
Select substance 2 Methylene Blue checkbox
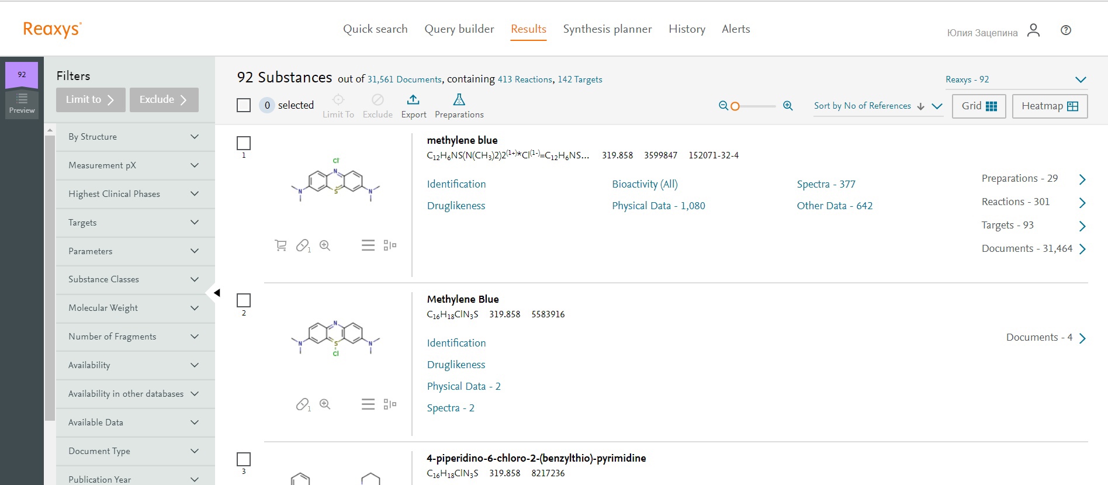click(244, 300)
